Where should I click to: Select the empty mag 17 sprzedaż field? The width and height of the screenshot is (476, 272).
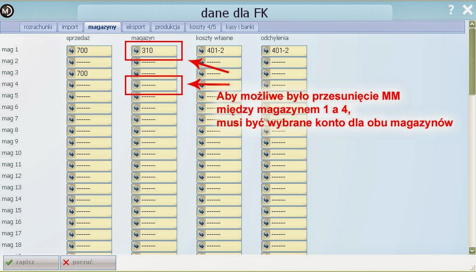point(89,234)
